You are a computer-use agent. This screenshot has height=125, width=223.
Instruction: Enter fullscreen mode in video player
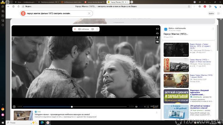click(x=148, y=107)
